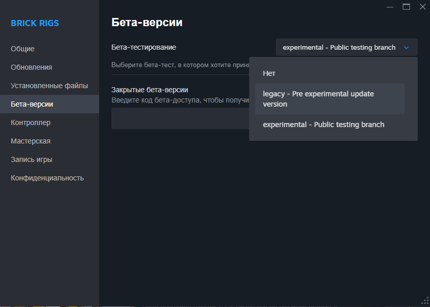The image size is (430, 307).
Task: Click the window resize grip in the corner
Action: [x=425, y=300]
